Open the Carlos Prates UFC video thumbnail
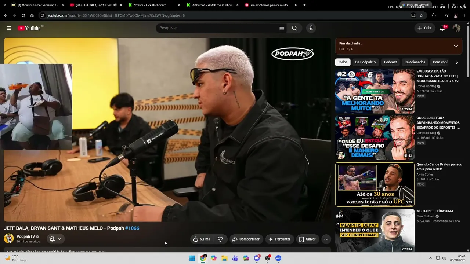This screenshot has width=470, height=264. click(375, 184)
